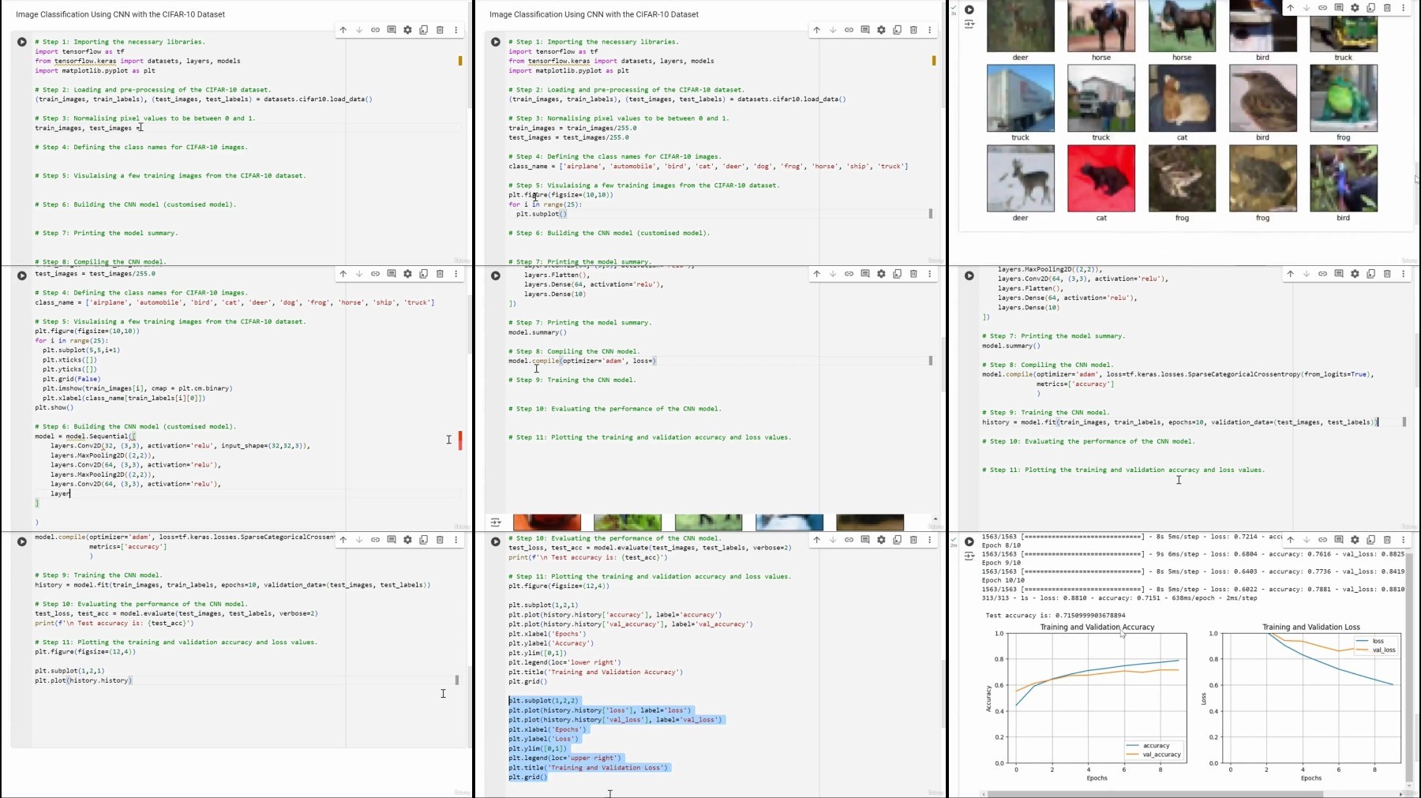Click the link icon above the image grid
The image size is (1421, 798).
(x=1322, y=8)
